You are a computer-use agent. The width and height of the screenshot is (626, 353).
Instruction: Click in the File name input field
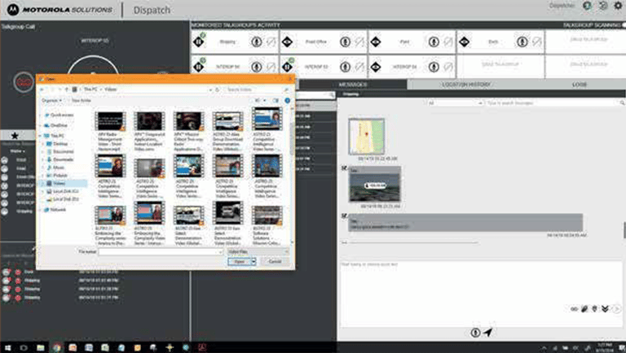click(161, 252)
